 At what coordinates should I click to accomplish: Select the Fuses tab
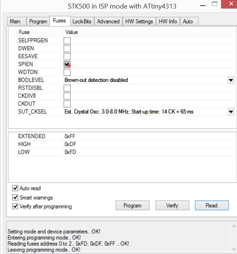pos(60,21)
